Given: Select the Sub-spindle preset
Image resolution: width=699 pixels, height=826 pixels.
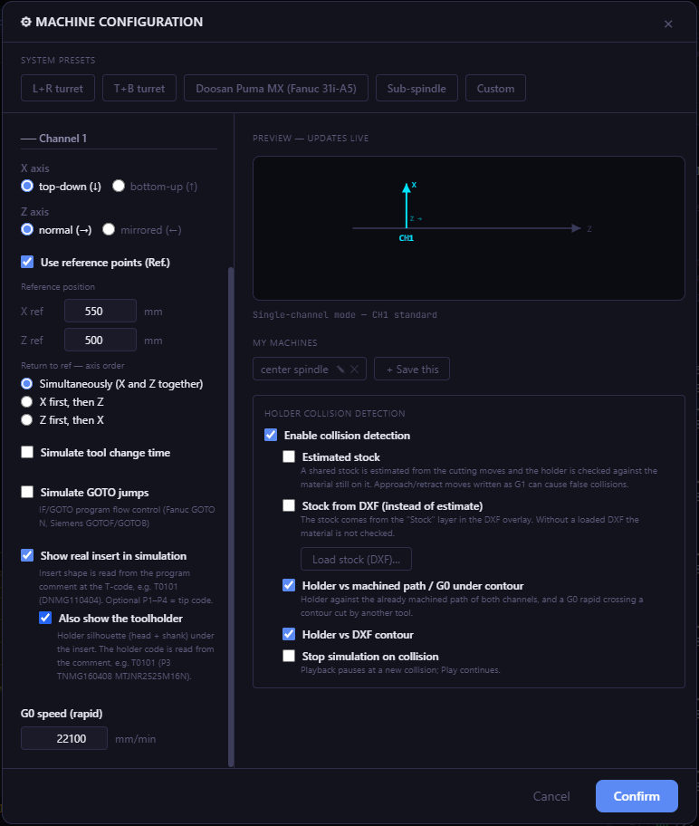Looking at the screenshot, I should pyautogui.click(x=417, y=88).
